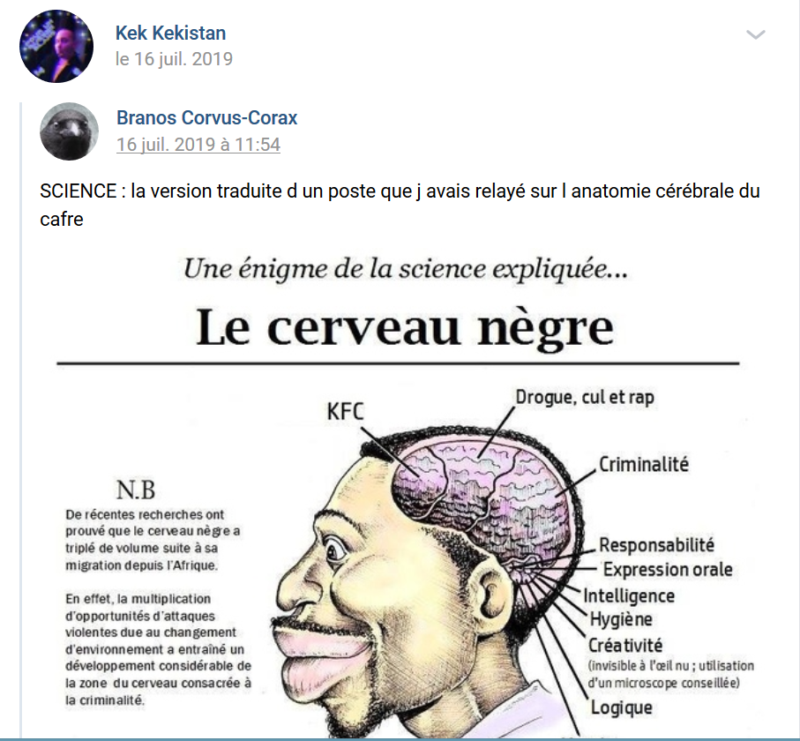Click the large bold heading inside the attached image
The width and height of the screenshot is (800, 741).
coord(405,327)
